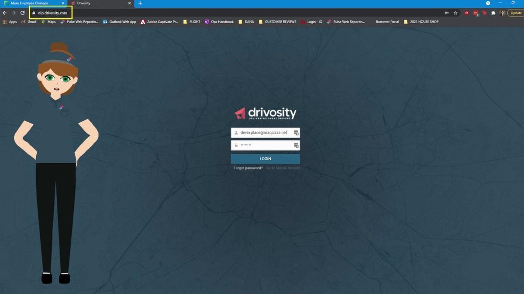Viewport: 524px width, 294px height.
Task: Open the Maps bookmark
Action: pos(48,22)
